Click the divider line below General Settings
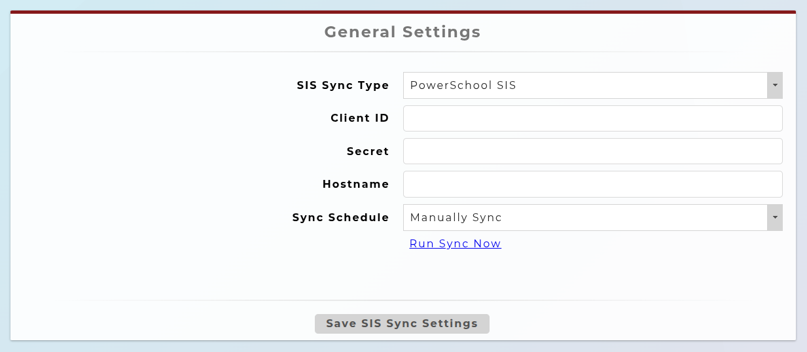The height and width of the screenshot is (352, 807). 403,52
